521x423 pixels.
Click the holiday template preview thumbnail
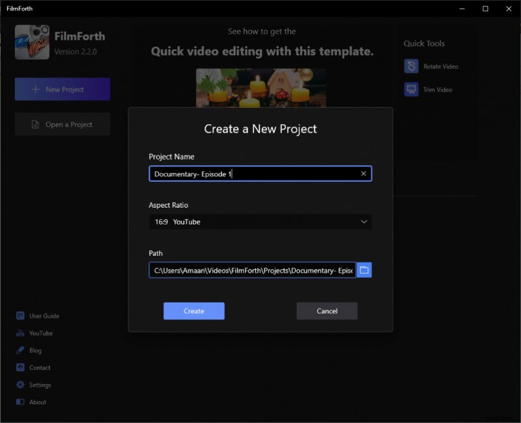coord(260,88)
